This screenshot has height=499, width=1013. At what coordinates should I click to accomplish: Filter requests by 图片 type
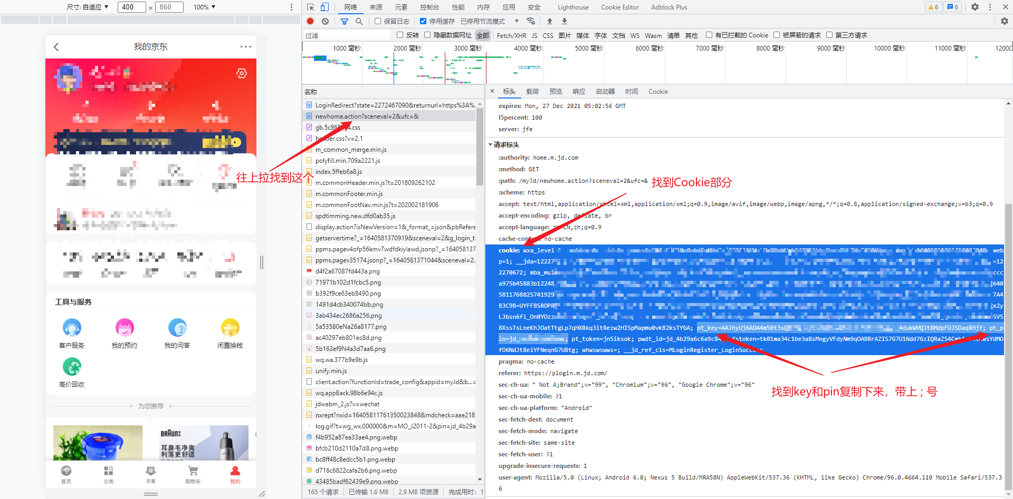click(565, 35)
